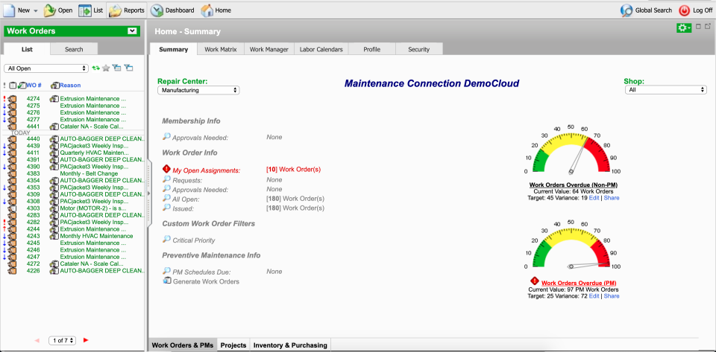The width and height of the screenshot is (716, 352).
Task: Switch to the Work Manager tab
Action: [x=269, y=49]
